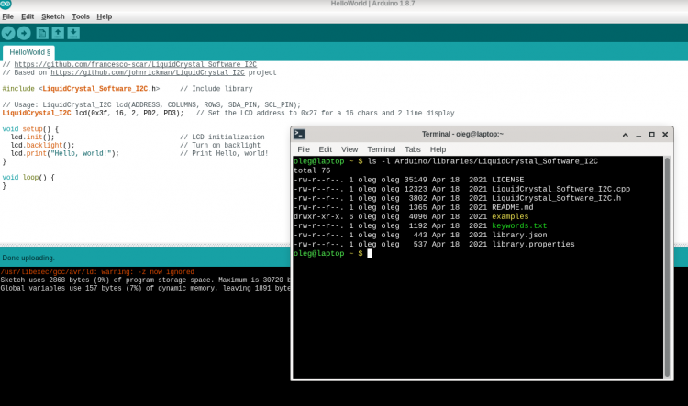The image size is (688, 406).
Task: Open the Terminal menu in terminal menubar
Action: (x=382, y=149)
